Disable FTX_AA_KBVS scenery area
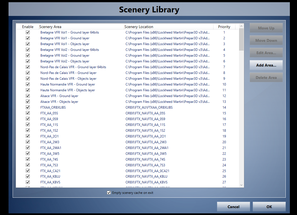The width and height of the screenshot is (297, 215). point(28,182)
